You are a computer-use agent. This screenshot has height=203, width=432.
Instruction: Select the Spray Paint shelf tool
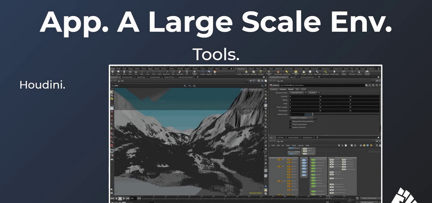(x=180, y=72)
